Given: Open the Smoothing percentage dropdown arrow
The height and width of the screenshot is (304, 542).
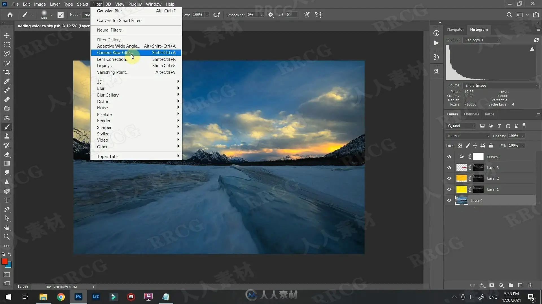Looking at the screenshot, I should pos(261,15).
